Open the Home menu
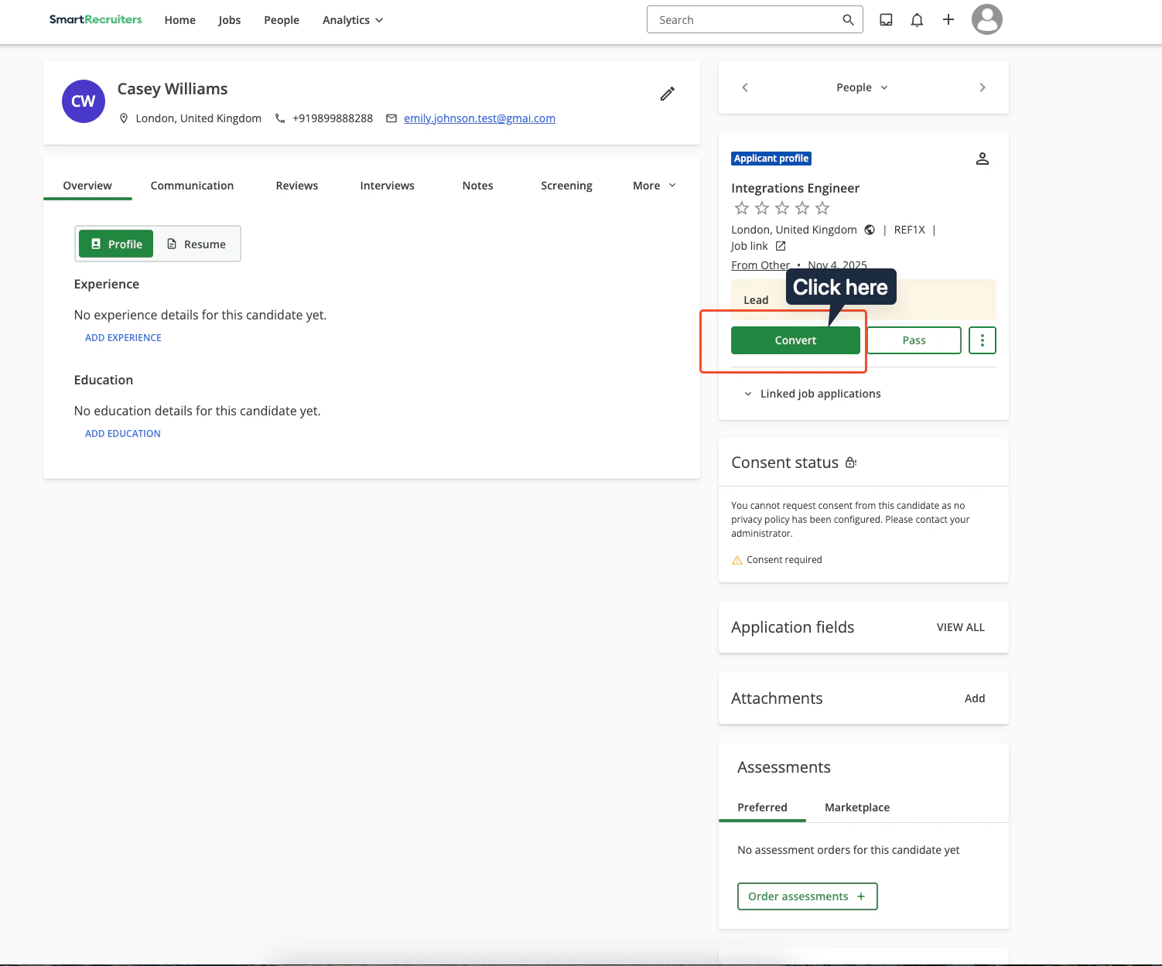Screen dimensions: 1162x966 180,20
